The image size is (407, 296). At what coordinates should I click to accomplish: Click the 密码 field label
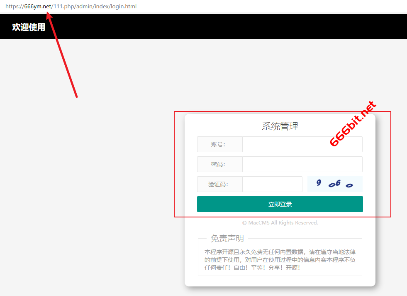click(x=219, y=164)
